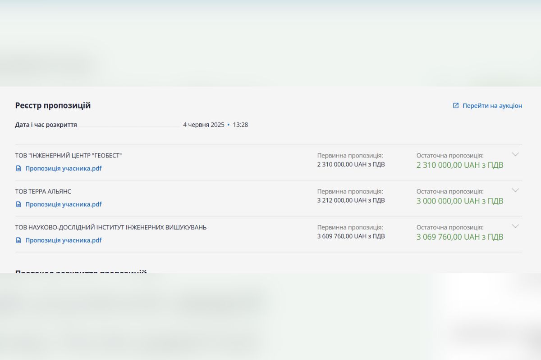Click the external-link icon beside Перейти на аукціон
This screenshot has width=541, height=360.
(456, 106)
